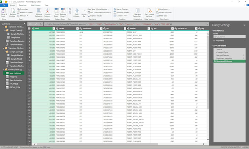Open the Manage dropdown in the Query group
Image resolution: width=249 pixels, height=149 pixels.
tap(22, 16)
